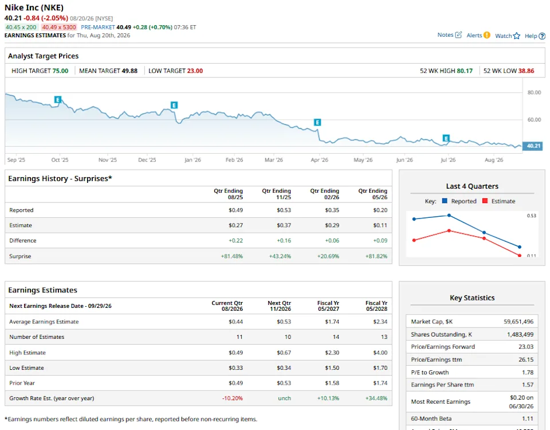Click the Price/Earnings ttm 26.15 value
Image resolution: width=550 pixels, height=430 pixels.
coord(526,359)
